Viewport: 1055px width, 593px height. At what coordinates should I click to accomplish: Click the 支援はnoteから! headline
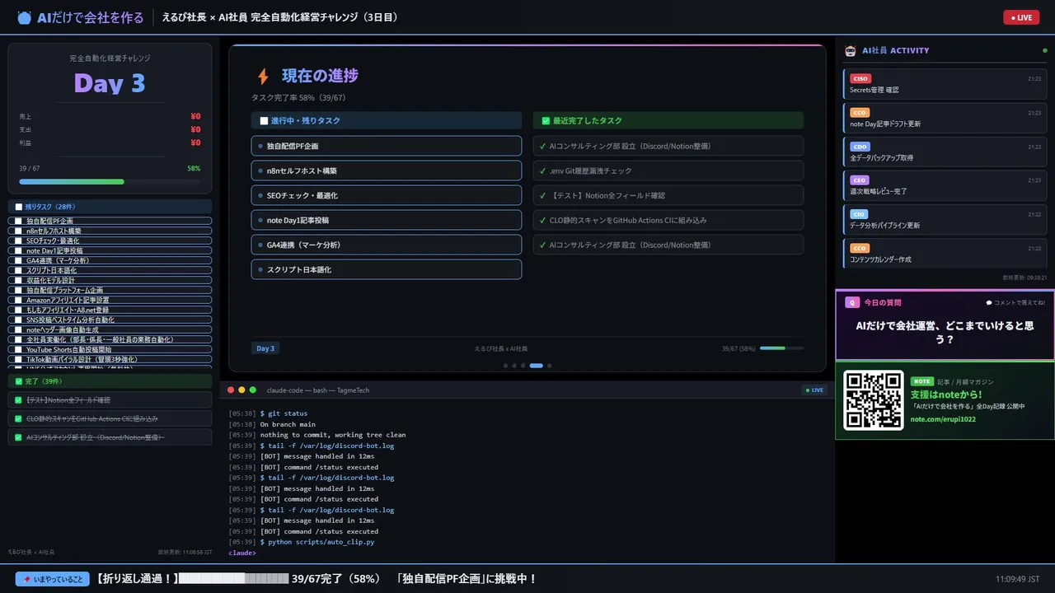(x=946, y=395)
